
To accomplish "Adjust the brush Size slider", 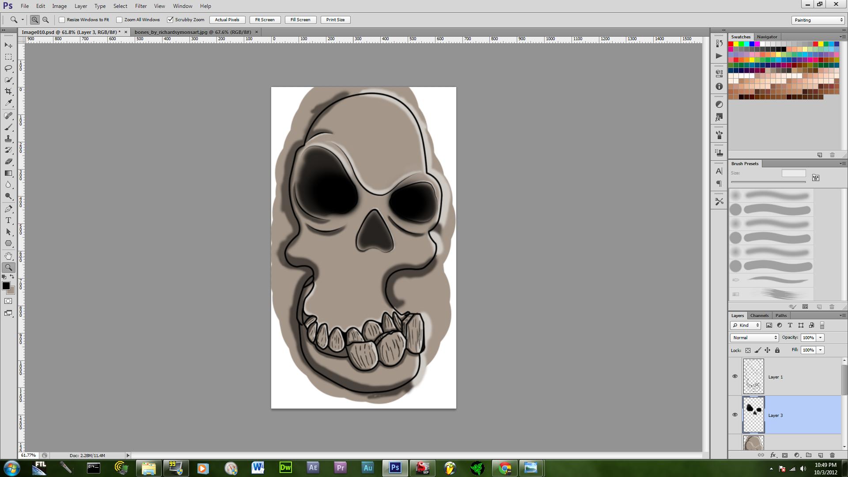I will tap(768, 182).
